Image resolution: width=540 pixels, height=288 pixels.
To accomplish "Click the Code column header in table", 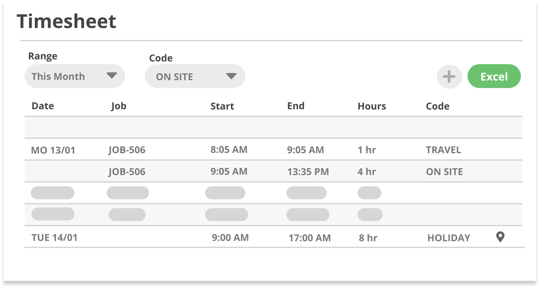I will (x=437, y=106).
